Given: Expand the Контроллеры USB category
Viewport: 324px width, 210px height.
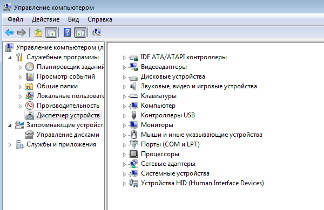Looking at the screenshot, I should [x=124, y=116].
